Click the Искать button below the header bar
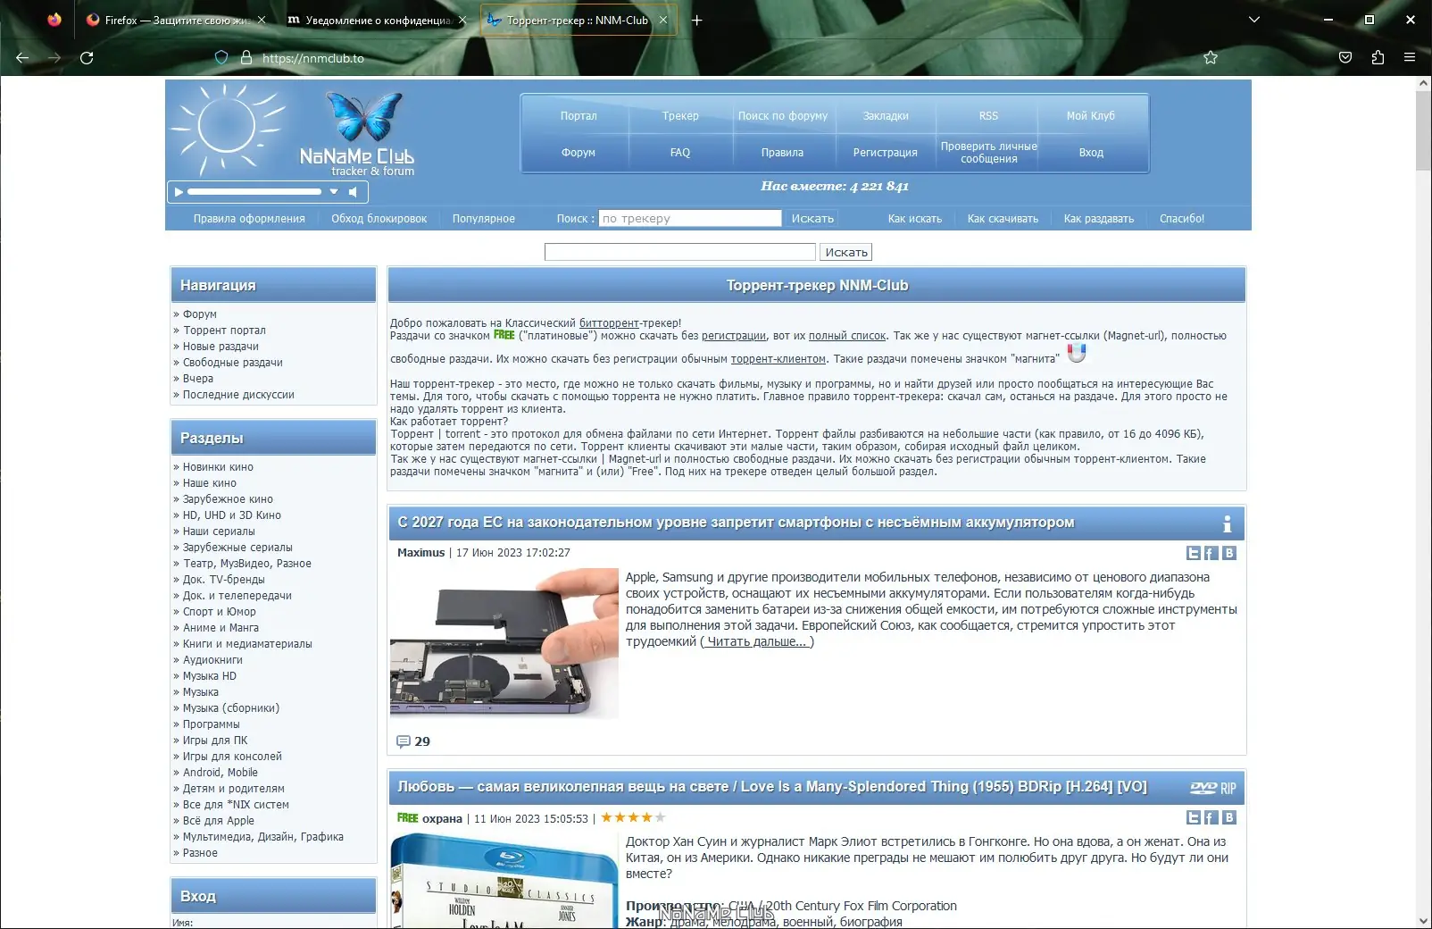This screenshot has height=929, width=1432. click(x=846, y=253)
